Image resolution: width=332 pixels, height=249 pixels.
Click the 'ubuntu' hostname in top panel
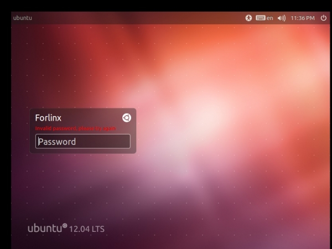[22, 18]
